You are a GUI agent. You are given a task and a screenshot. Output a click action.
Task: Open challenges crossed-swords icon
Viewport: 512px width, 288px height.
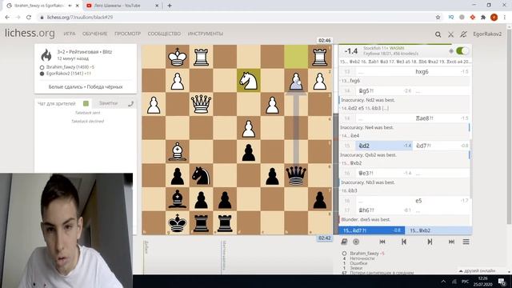tap(450, 34)
